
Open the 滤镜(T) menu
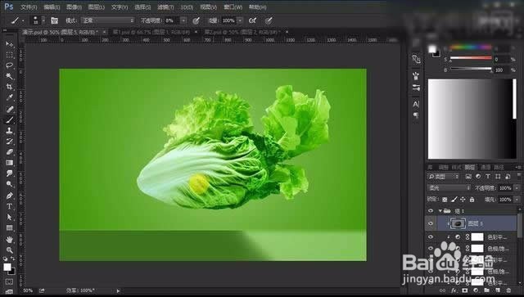click(x=165, y=7)
